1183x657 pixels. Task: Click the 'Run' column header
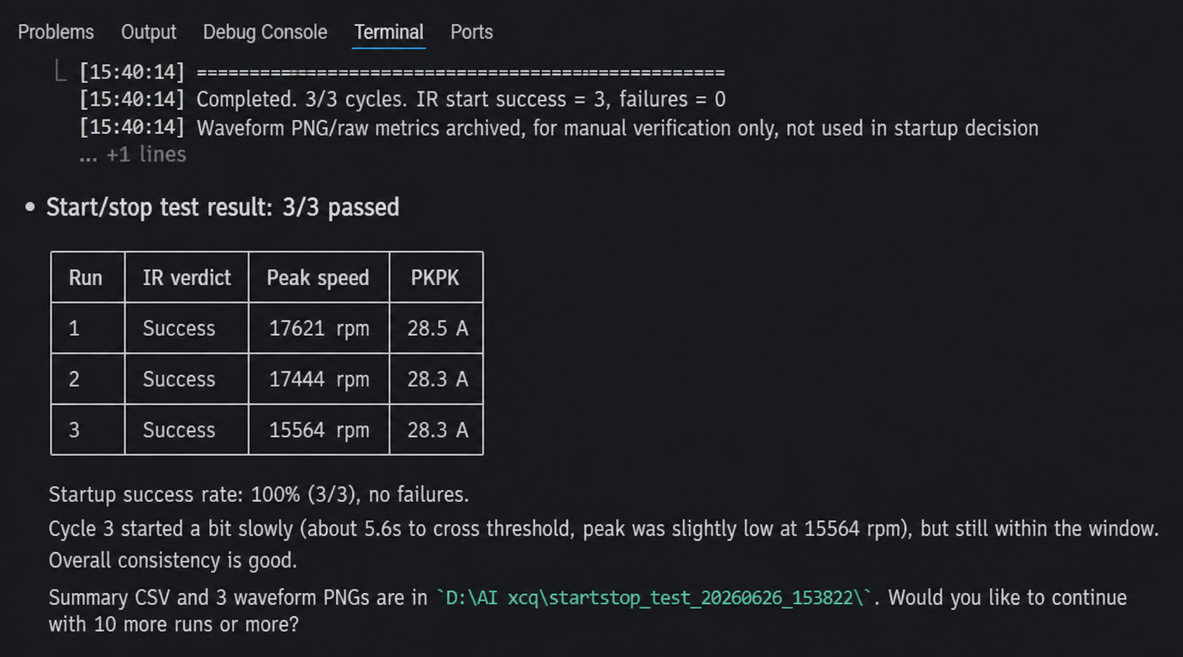(88, 278)
